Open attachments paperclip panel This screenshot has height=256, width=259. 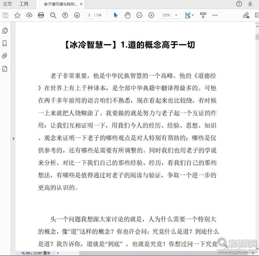click(x=5, y=56)
